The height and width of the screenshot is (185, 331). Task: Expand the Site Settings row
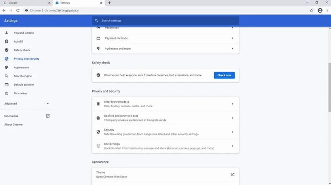165,146
